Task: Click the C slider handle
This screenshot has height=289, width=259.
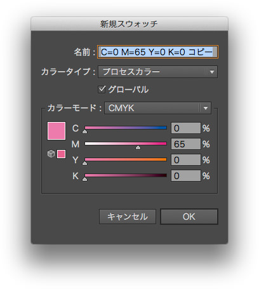Action: [x=84, y=131]
